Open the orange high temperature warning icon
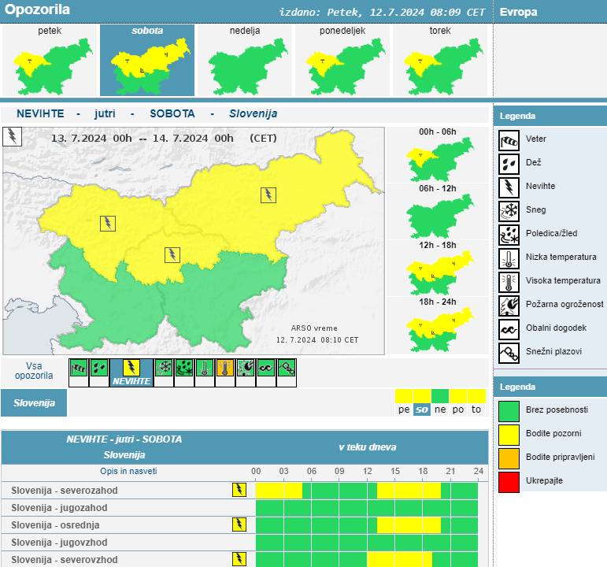This screenshot has width=607, height=567. pos(225,369)
